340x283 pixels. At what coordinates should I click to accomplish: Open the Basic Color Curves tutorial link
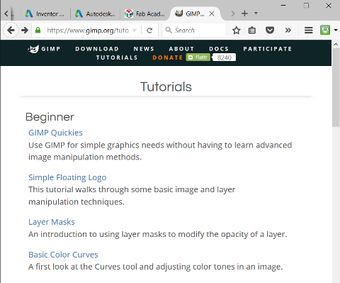[x=63, y=255]
